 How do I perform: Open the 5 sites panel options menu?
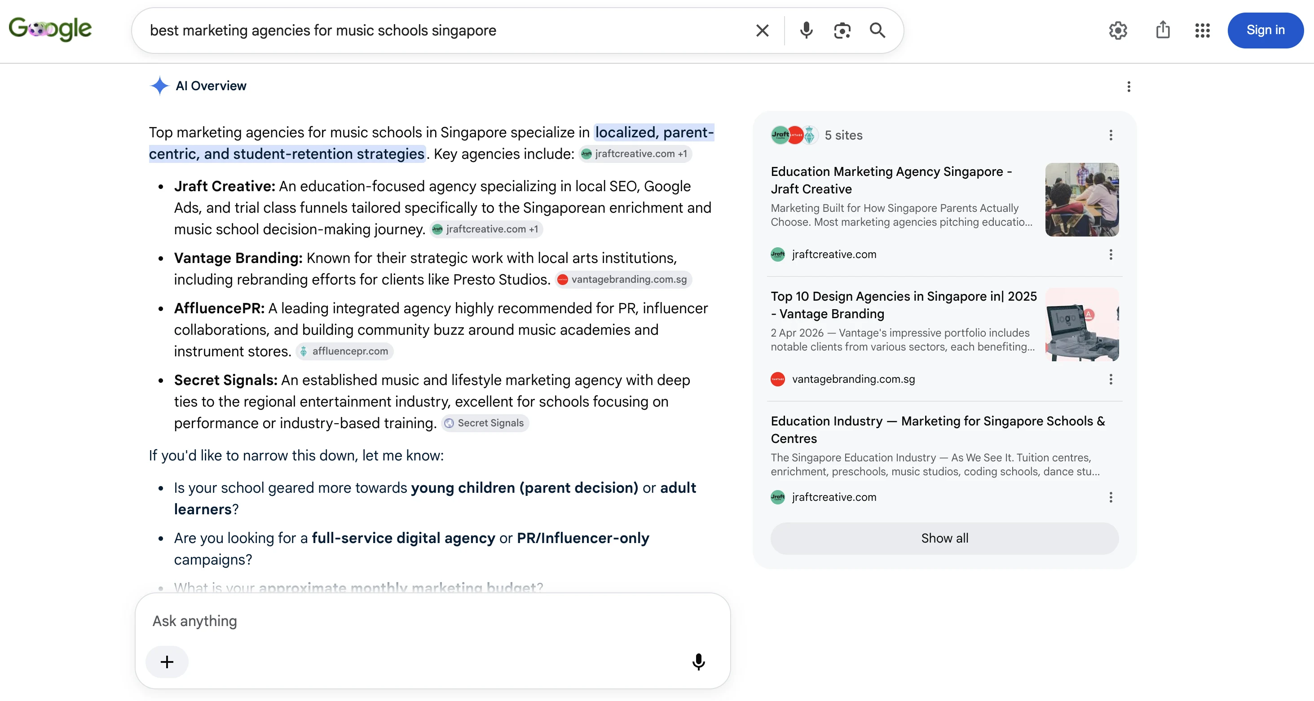pos(1111,135)
